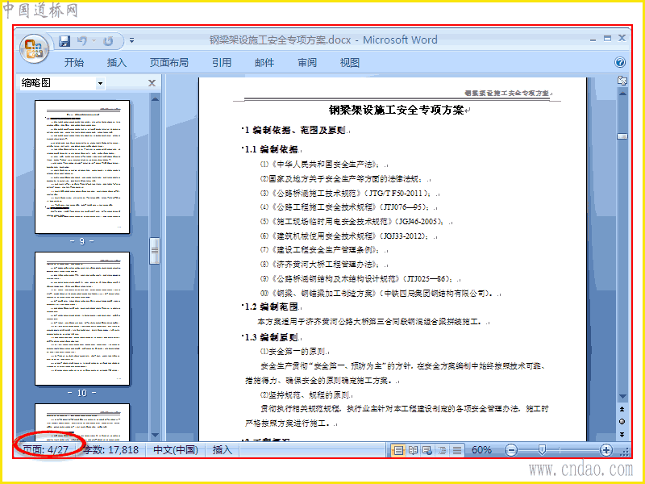Screen dimensions: 645x484
Task: Close the thumbnails navigation pane
Action: 152,83
